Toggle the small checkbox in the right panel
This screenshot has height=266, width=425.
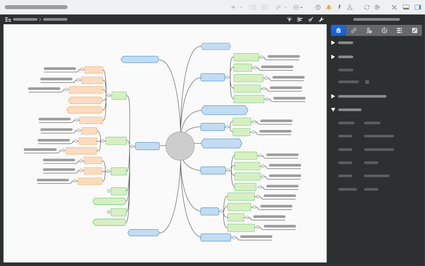pos(367,82)
